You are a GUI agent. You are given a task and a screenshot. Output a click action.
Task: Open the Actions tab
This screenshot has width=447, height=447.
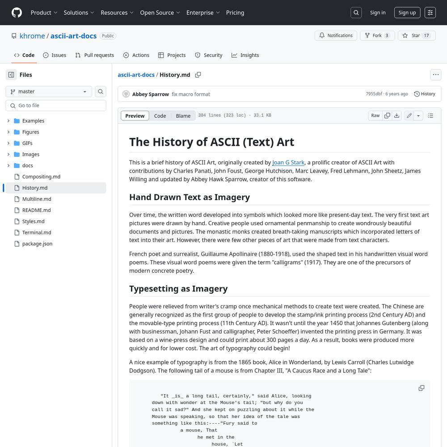[x=136, y=55]
